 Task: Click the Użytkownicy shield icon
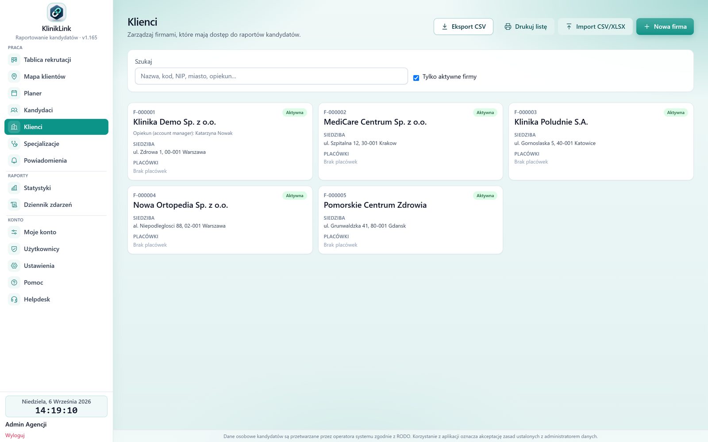pos(14,249)
